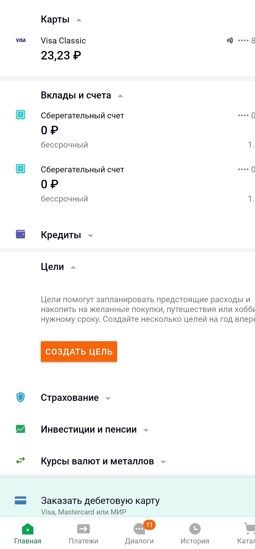This screenshot has height=549, width=255.
Task: Tap the Visa logo icon
Action: (21, 40)
